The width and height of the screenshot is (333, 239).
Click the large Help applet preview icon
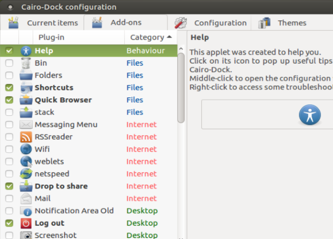[310, 115]
